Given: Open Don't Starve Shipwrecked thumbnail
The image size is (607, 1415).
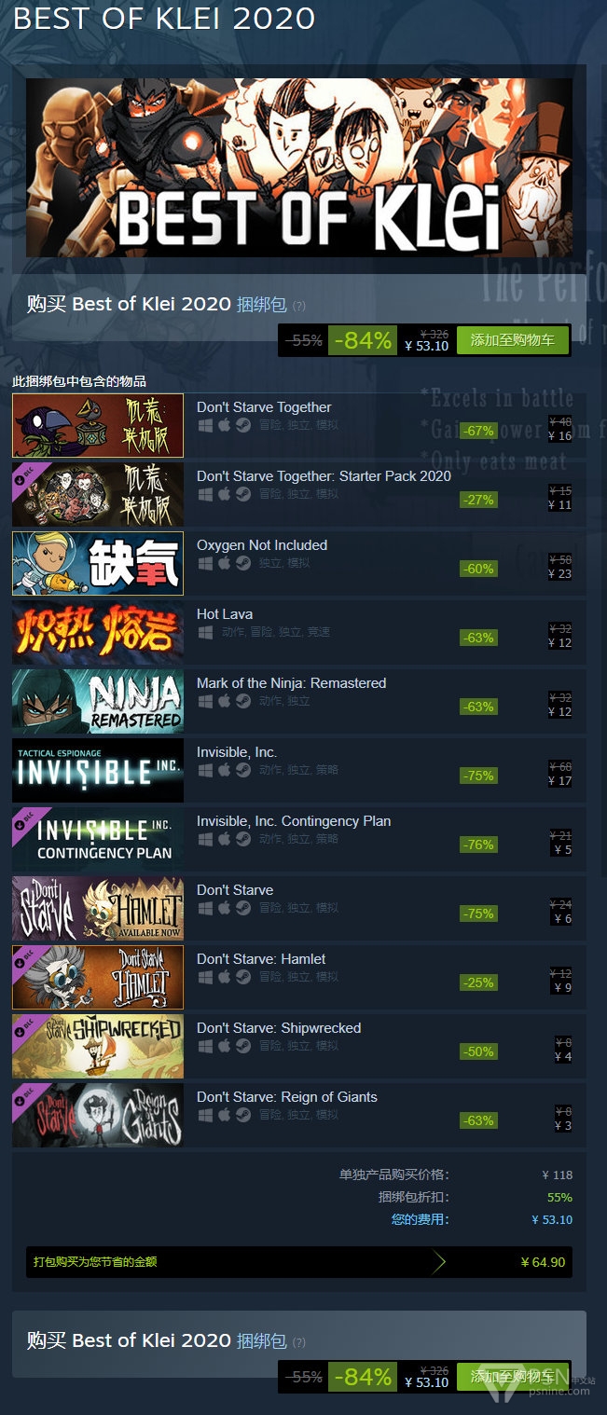Looking at the screenshot, I should point(98,1046).
